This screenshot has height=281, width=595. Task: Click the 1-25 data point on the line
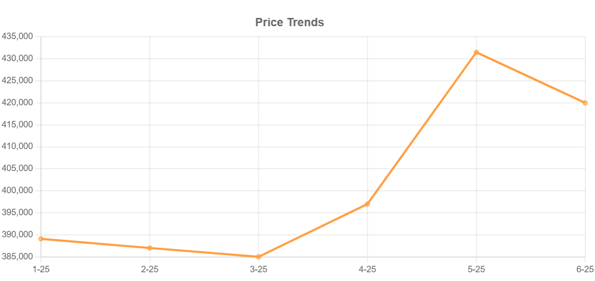coord(41,239)
